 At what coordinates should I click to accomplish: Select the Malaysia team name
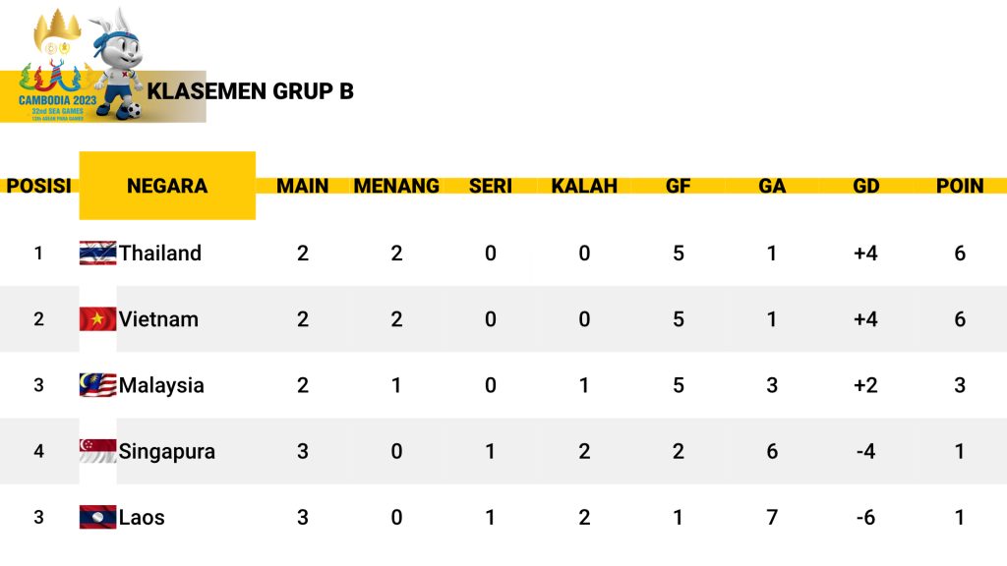click(161, 385)
